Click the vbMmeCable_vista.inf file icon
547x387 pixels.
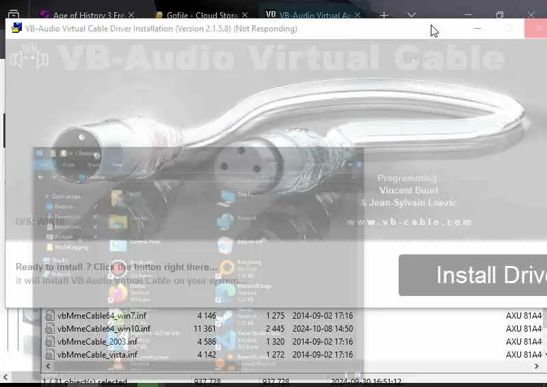(x=50, y=355)
